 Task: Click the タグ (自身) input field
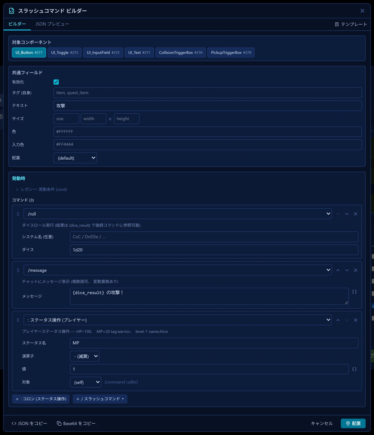(208, 93)
